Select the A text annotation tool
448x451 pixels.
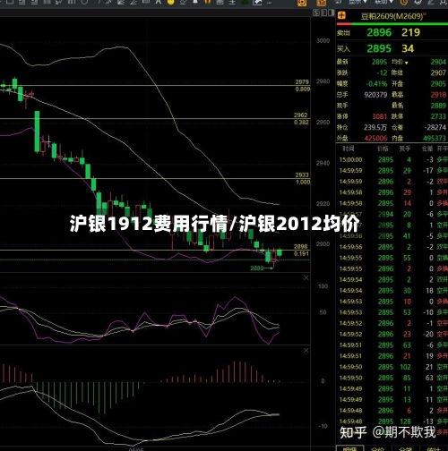pos(158,2)
